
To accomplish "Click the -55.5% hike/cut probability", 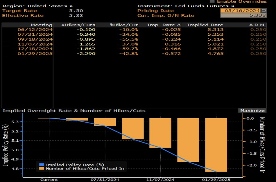I will click(129, 39).
